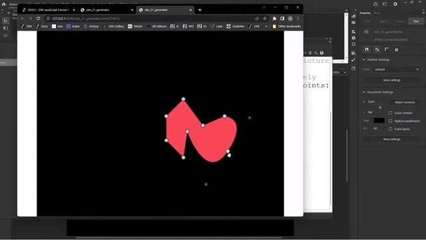
Task: Click the document width 1024 field
Action: pos(371,102)
